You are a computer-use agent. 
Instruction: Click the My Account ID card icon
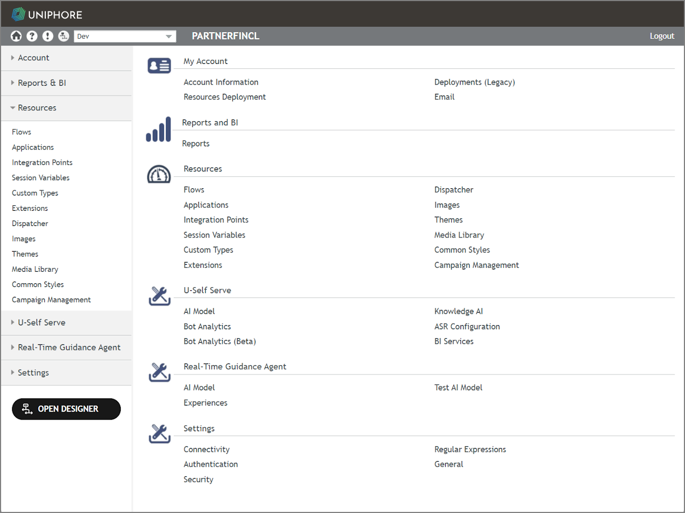tap(160, 65)
